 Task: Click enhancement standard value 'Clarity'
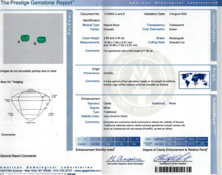click(x=107, y=103)
